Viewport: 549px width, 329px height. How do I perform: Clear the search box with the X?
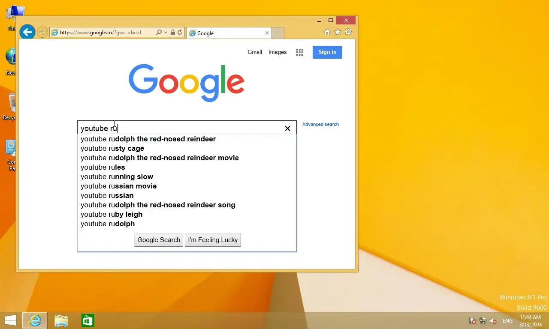coord(287,129)
